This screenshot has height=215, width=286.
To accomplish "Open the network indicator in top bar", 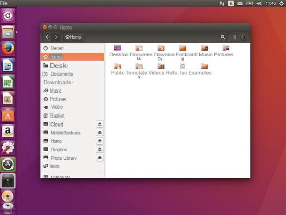I will (x=222, y=3).
